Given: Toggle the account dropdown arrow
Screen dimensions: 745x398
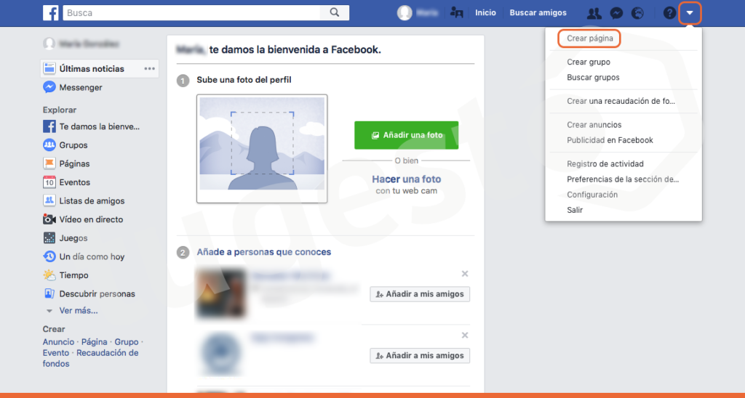Looking at the screenshot, I should click(x=690, y=13).
